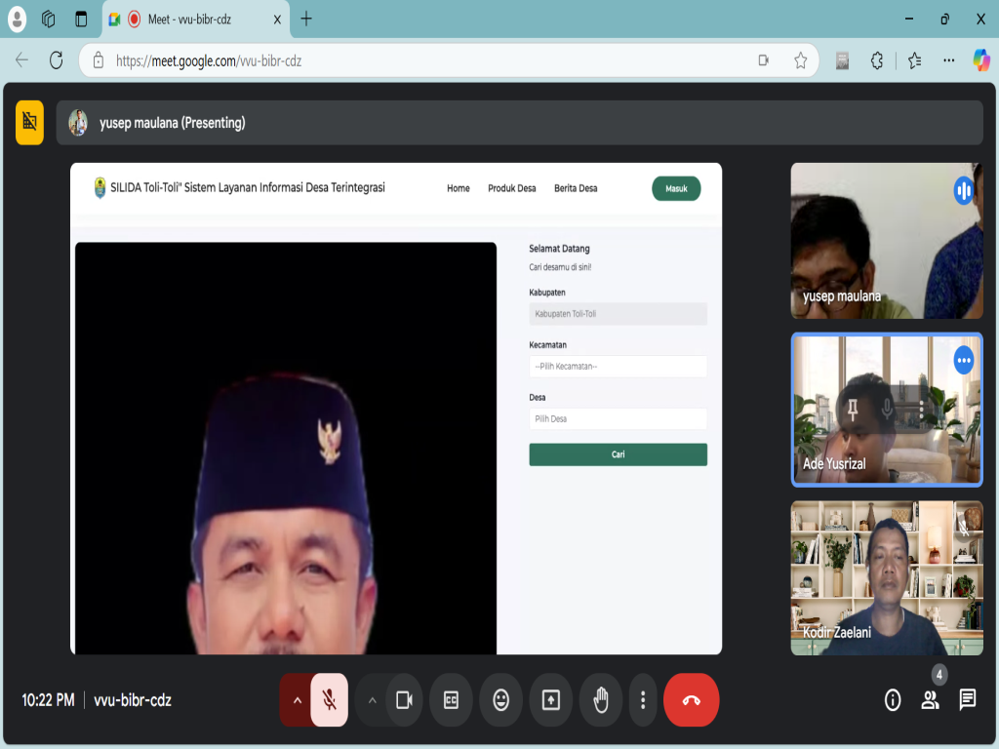Pin Ade Yusrizal's video tile
The image size is (999, 749).
pyautogui.click(x=853, y=410)
